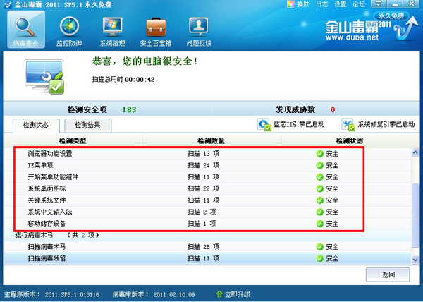Click the 永久免费 badge
Screen dimensions: 423x302
pos(391,16)
